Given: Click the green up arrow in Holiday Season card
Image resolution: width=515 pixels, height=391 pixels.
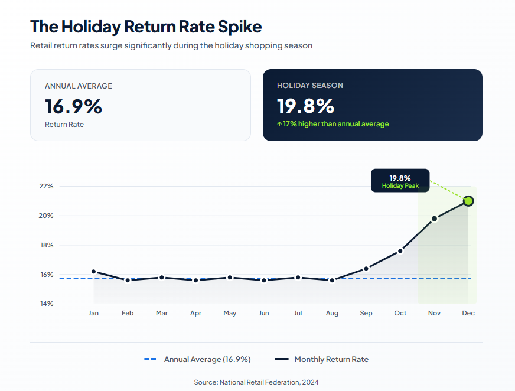Looking at the screenshot, I should click(279, 124).
